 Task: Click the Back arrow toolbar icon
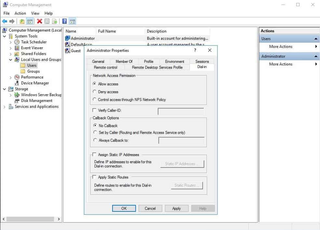click(x=5, y=21)
